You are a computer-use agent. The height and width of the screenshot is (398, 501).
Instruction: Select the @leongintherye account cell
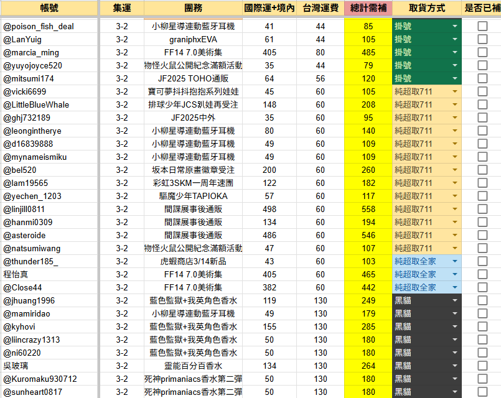coord(49,131)
